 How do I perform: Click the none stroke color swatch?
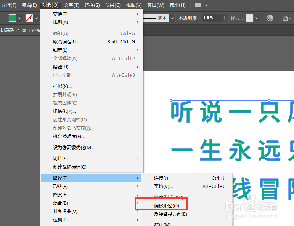pyautogui.click(x=29, y=18)
